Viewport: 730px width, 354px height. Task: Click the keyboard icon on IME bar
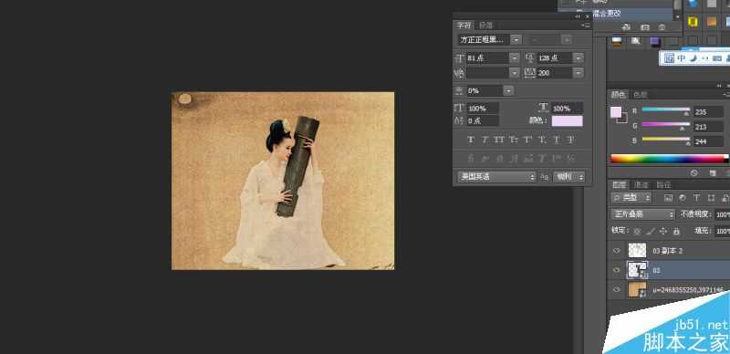point(717,58)
